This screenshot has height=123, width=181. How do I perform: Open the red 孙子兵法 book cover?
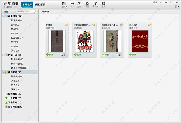tap(140, 41)
